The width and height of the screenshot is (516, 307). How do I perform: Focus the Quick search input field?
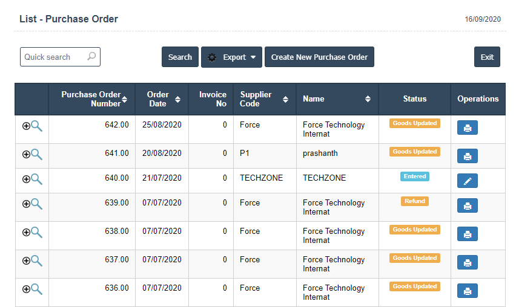(x=53, y=57)
